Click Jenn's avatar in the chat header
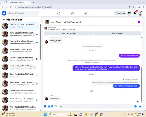146x117 pixels. click(47, 22)
